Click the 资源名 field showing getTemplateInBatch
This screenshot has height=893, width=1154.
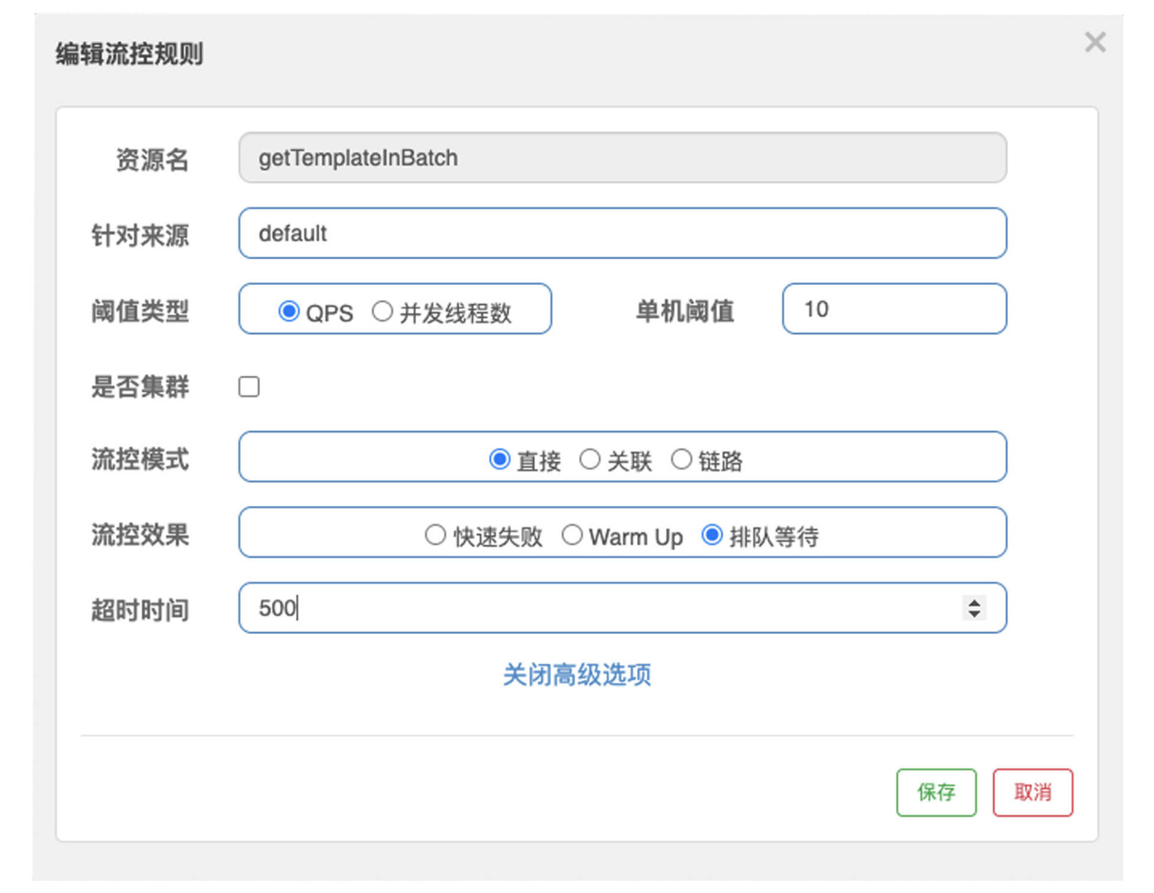tap(623, 158)
